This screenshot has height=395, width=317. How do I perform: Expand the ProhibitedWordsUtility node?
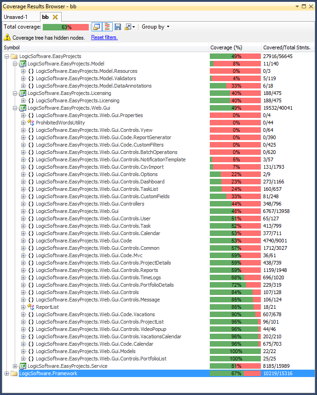(23, 123)
